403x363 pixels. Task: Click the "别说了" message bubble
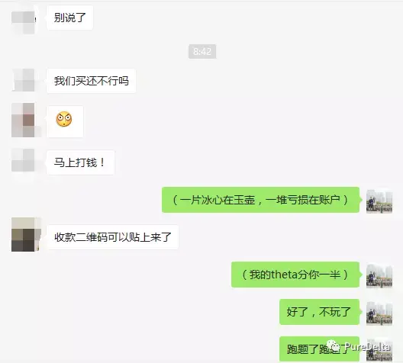coord(69,18)
